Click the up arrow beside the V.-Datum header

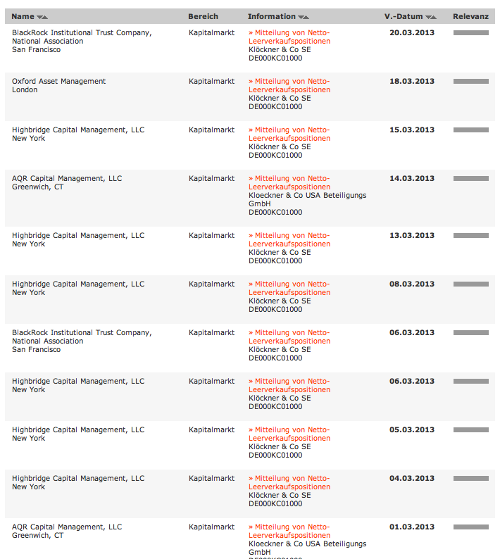(434, 17)
